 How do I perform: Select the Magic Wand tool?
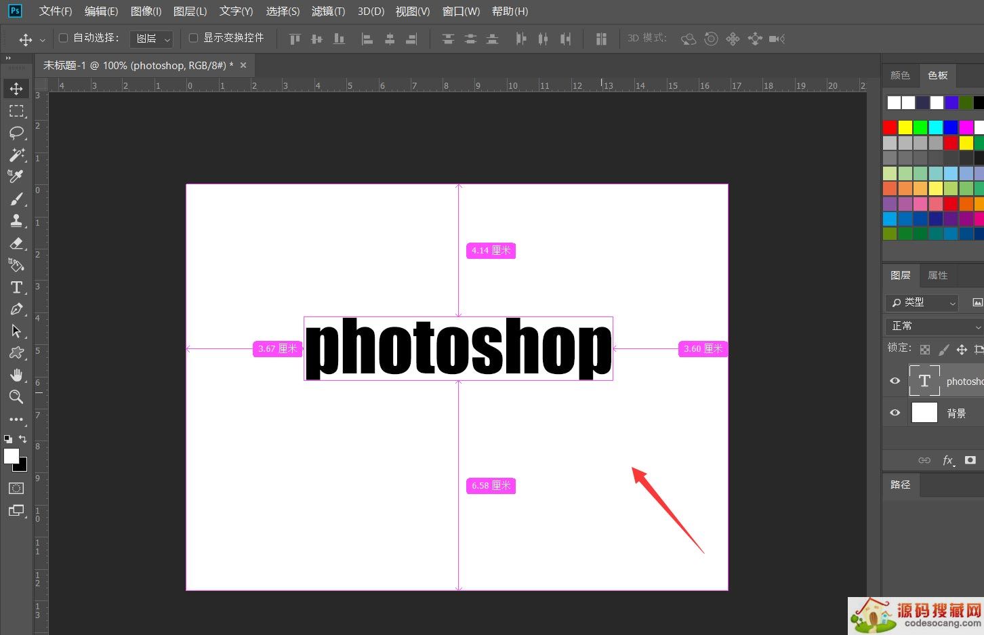[x=16, y=155]
